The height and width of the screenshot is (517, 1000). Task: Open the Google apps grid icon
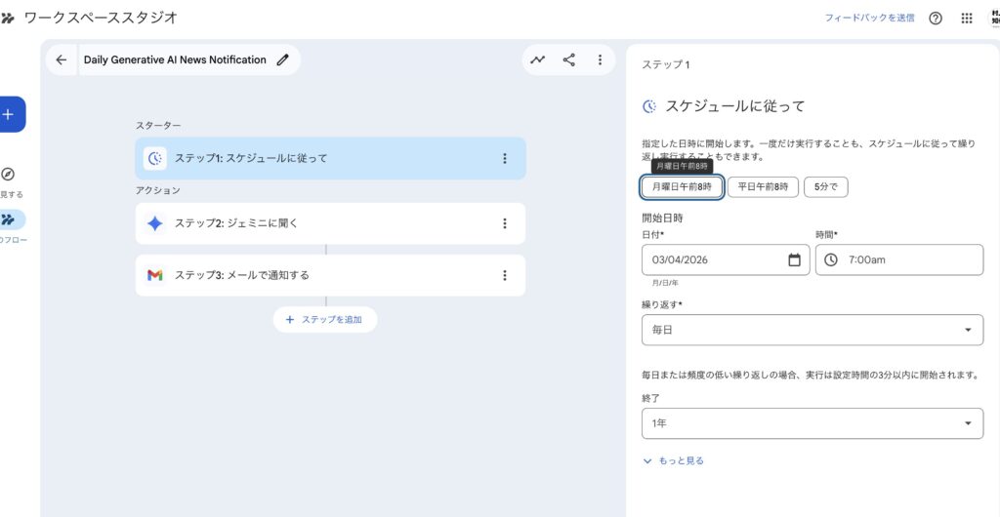click(967, 18)
